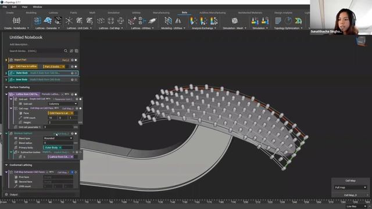This screenshot has height=209, width=372.
Task: Click the axes-plus lattice utilities icon
Action: [x=132, y=21]
